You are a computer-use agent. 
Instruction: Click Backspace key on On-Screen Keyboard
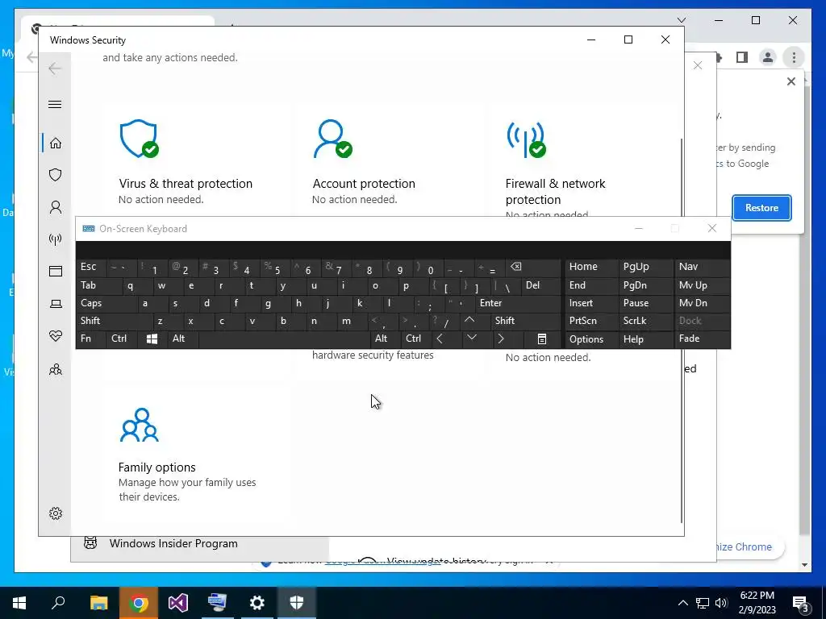533,268
